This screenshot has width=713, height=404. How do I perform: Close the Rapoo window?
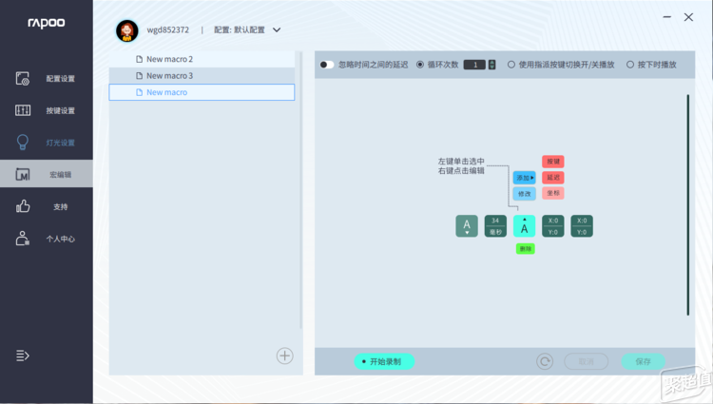688,17
